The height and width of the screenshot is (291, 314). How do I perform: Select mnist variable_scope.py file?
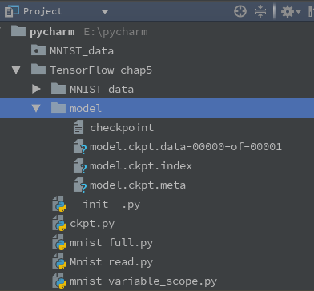pyautogui.click(x=143, y=281)
